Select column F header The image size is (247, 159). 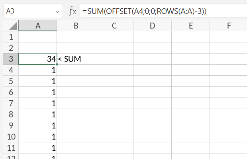(229, 26)
